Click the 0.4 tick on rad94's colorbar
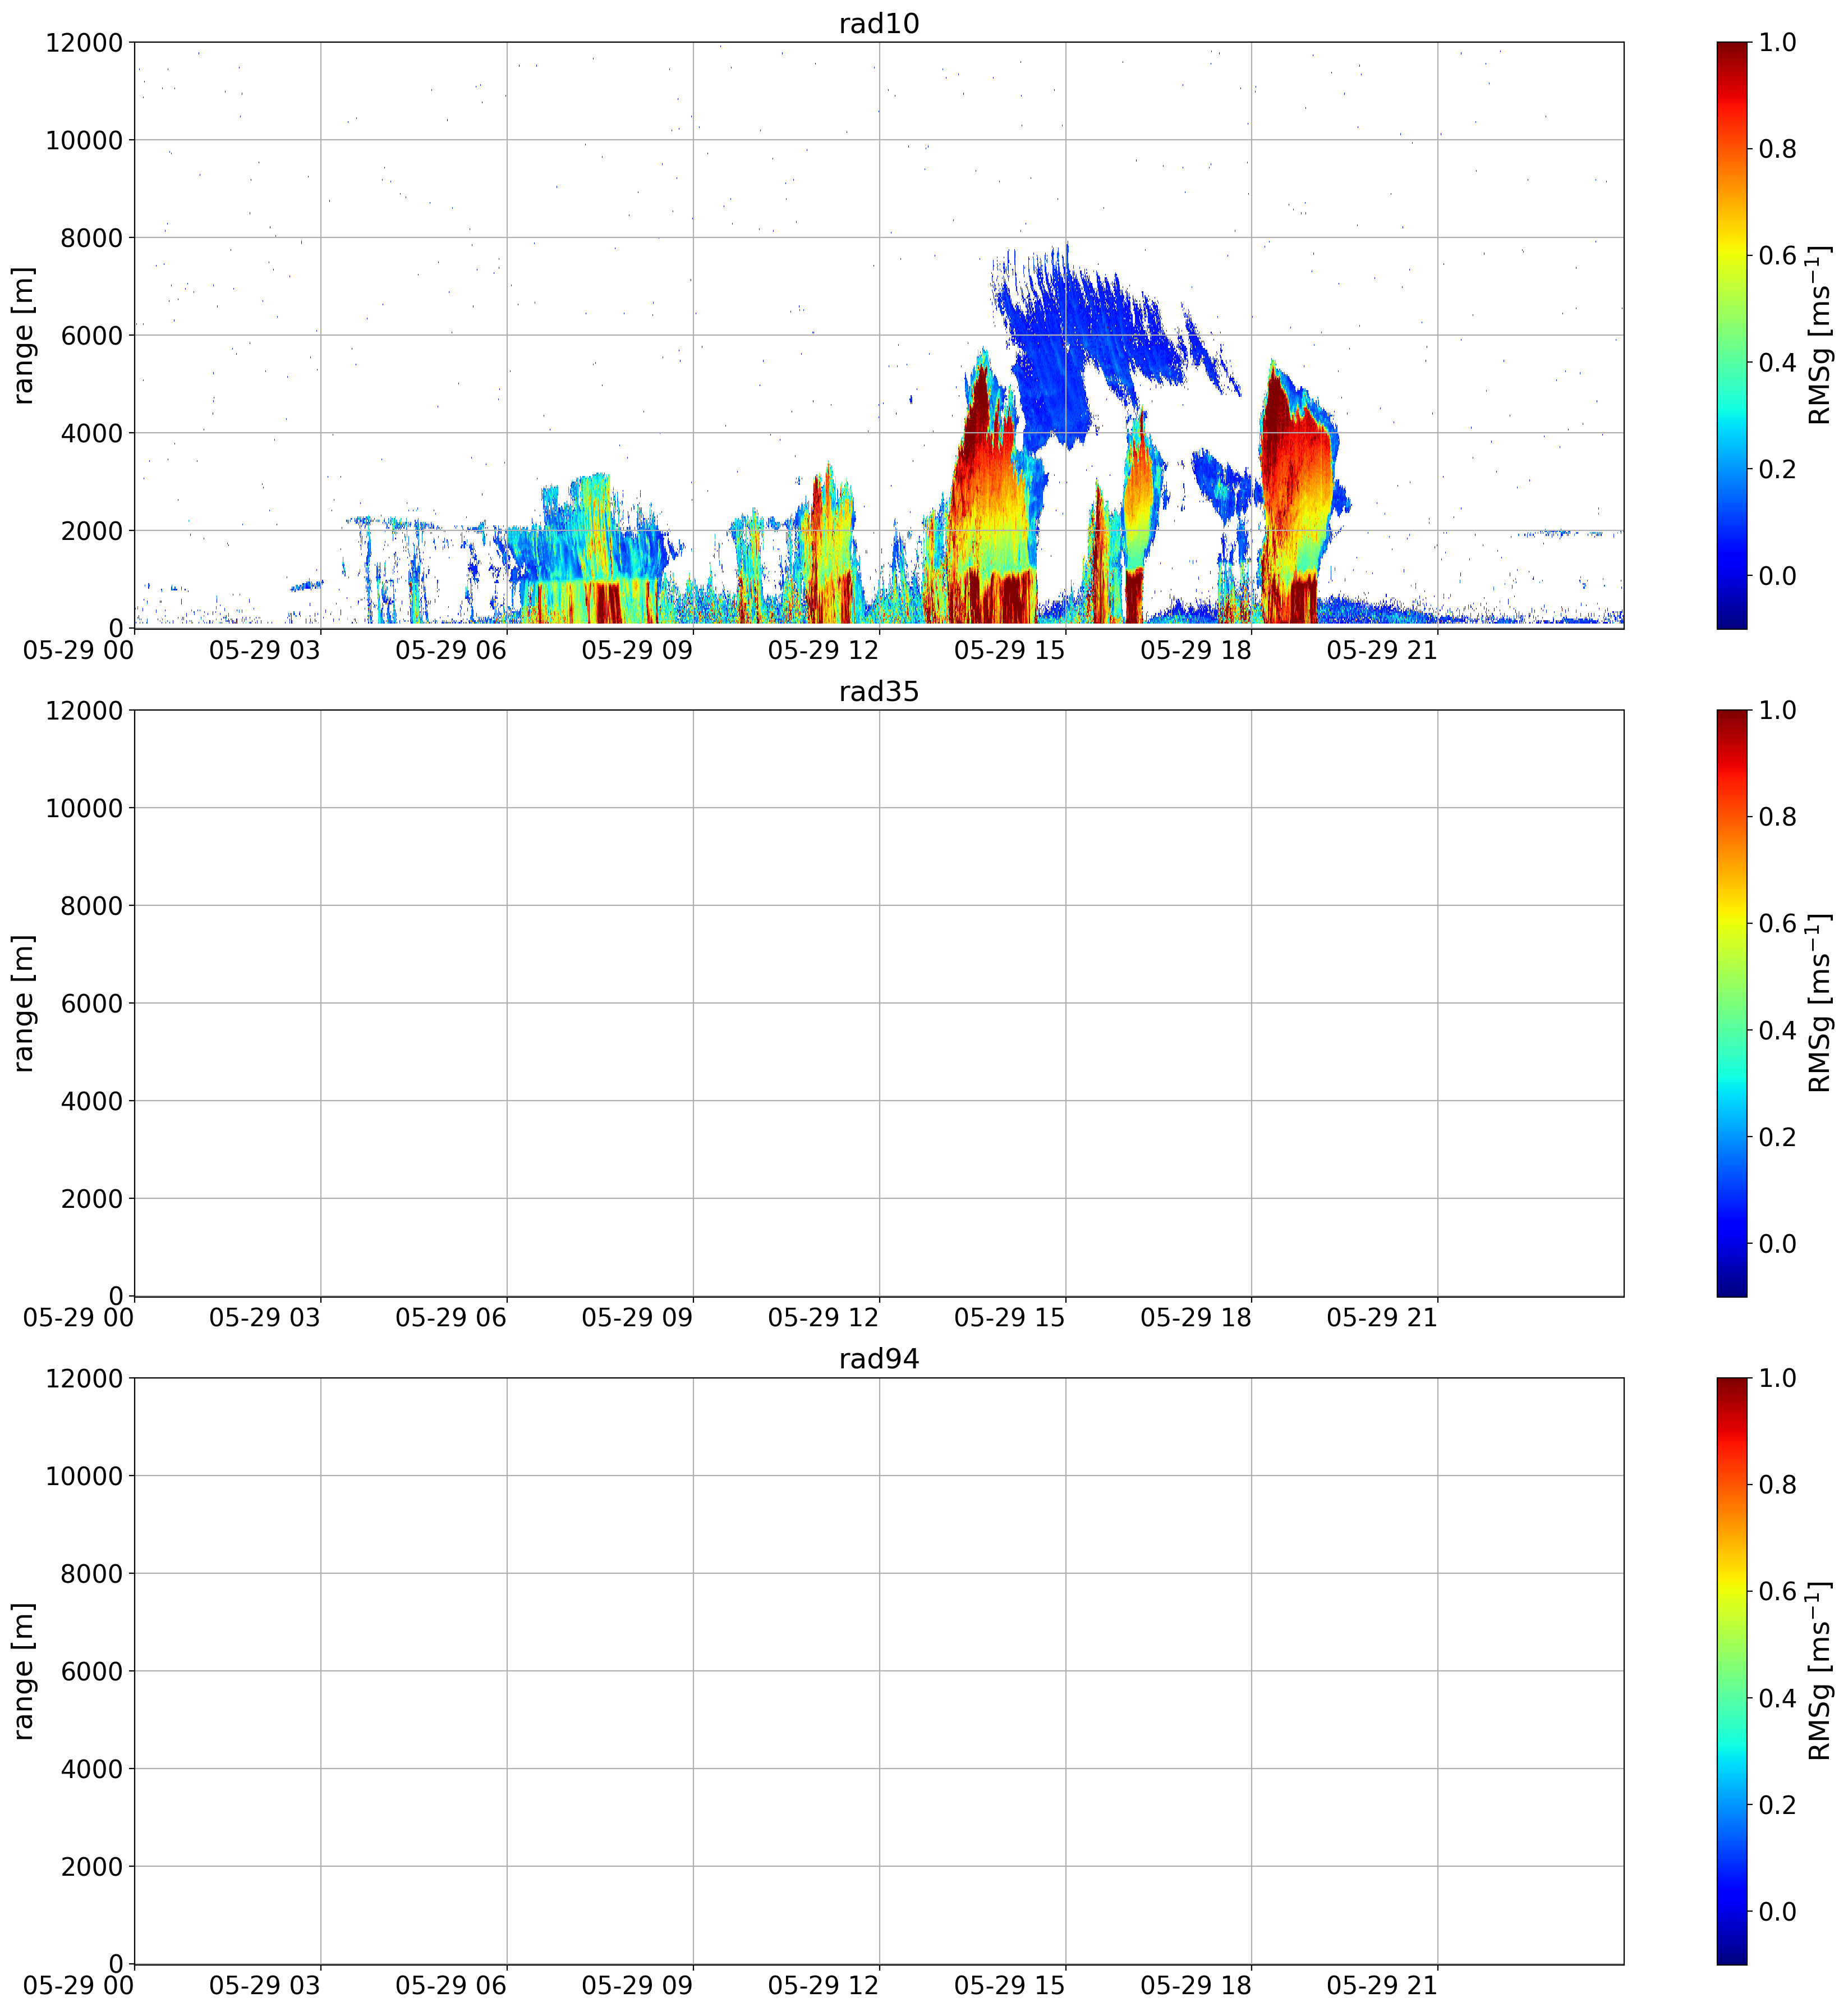The height and width of the screenshot is (2011, 1848). tap(1777, 1698)
